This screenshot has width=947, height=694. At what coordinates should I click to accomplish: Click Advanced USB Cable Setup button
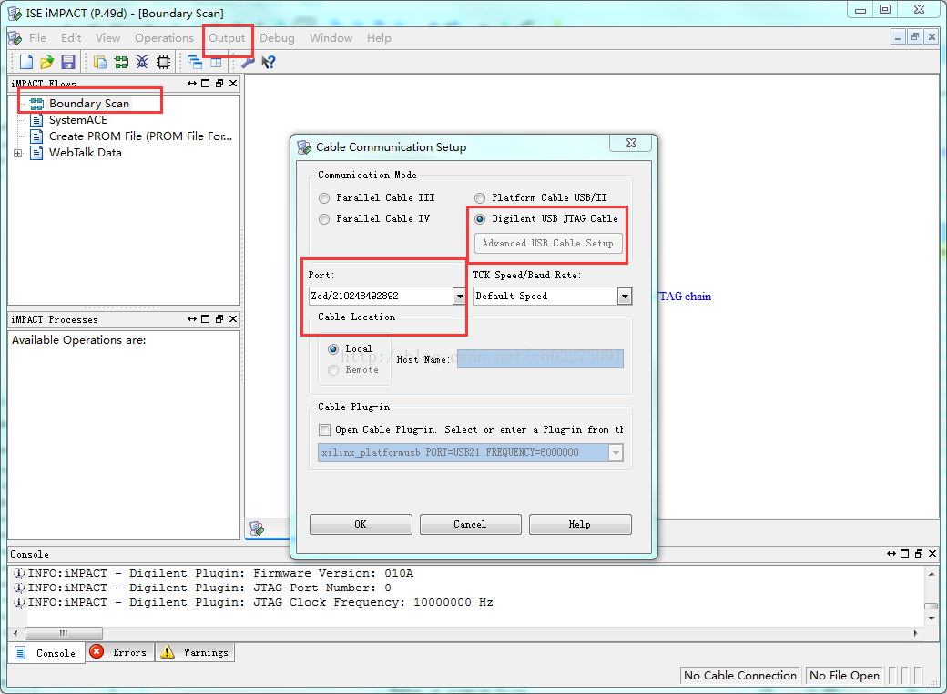(548, 243)
